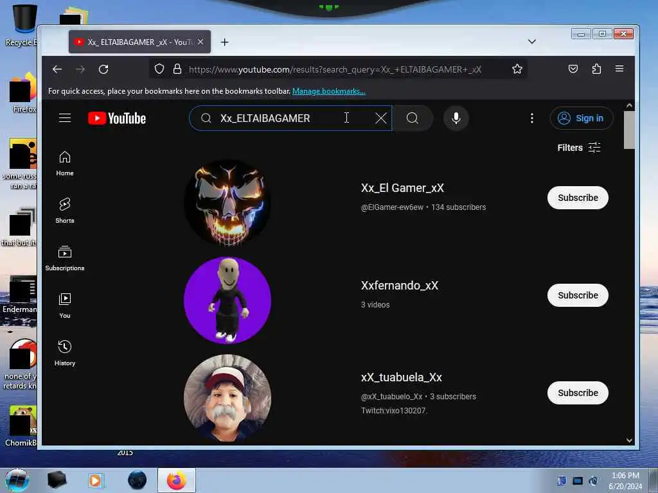The image size is (658, 493).
Task: Click the Sign in button
Action: click(x=581, y=118)
